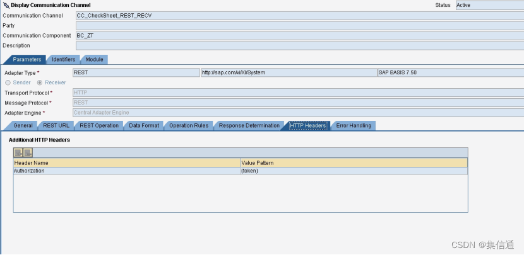524x255 pixels.
Task: Click the Value Pattern column header
Action: 354,163
